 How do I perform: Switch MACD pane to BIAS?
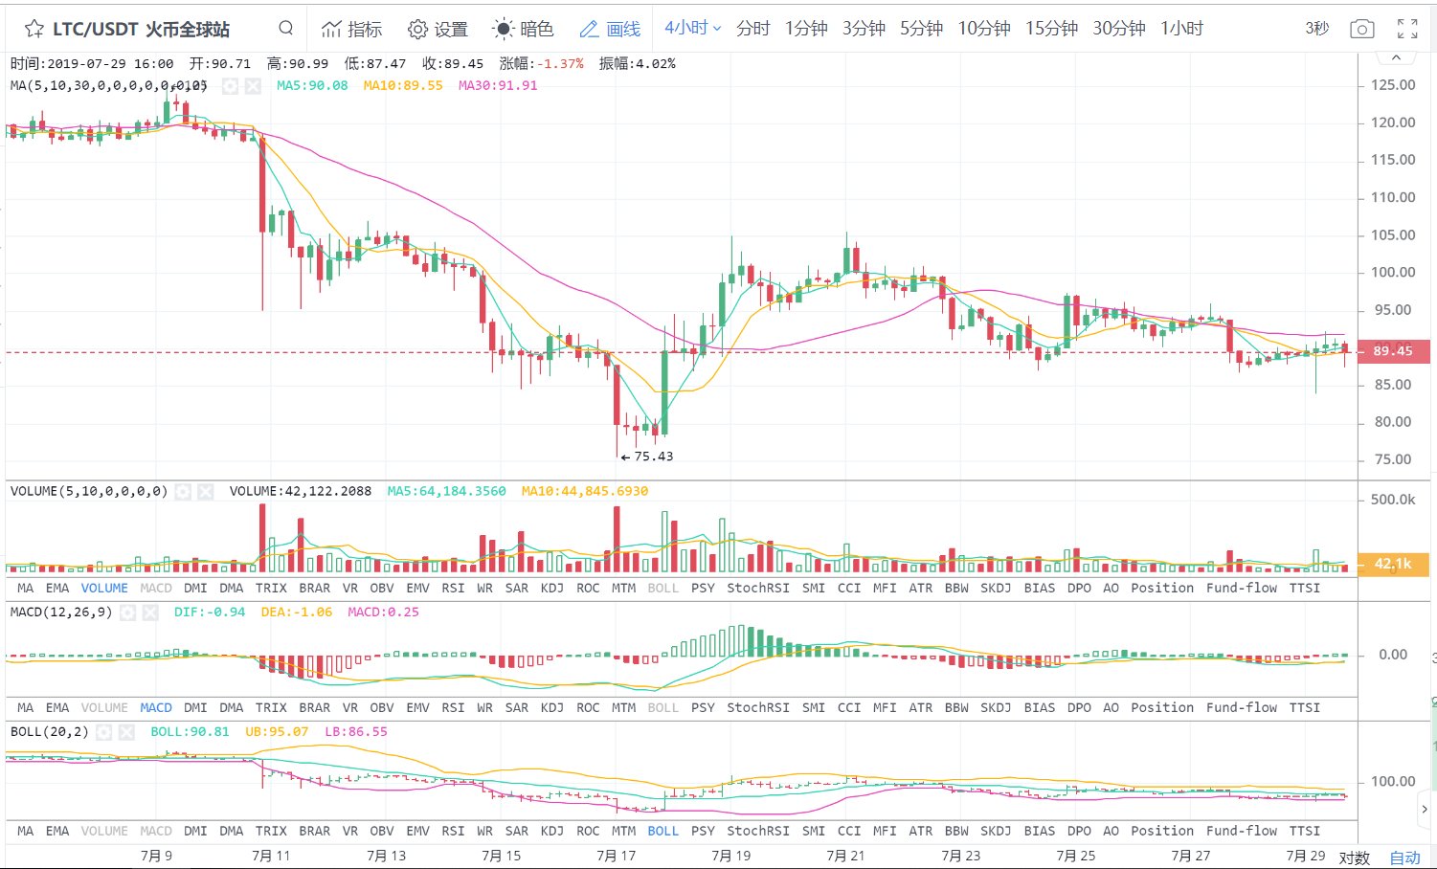click(1040, 708)
